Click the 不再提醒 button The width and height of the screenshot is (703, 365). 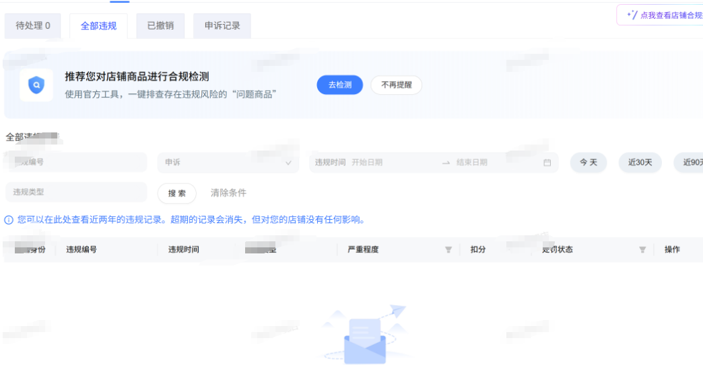click(x=397, y=85)
